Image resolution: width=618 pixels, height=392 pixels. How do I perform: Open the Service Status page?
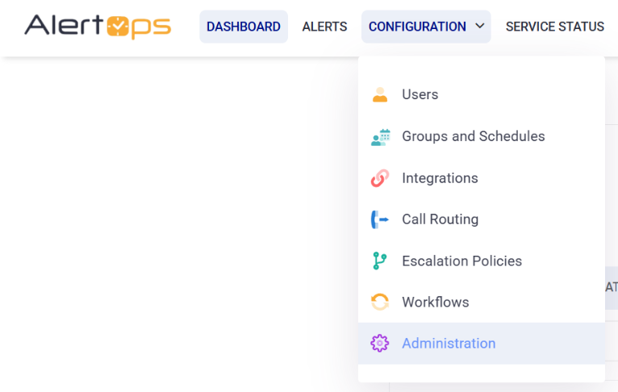[x=555, y=27]
